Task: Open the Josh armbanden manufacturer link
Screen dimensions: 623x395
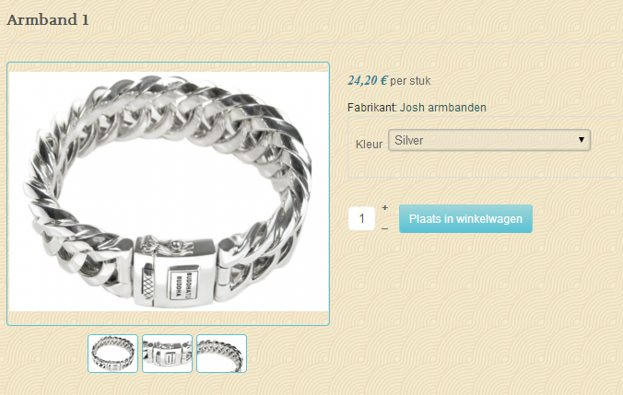Action: coord(443,108)
